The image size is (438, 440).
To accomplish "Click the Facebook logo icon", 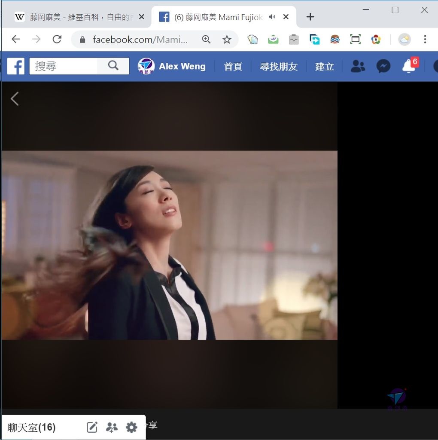I will 16,66.
